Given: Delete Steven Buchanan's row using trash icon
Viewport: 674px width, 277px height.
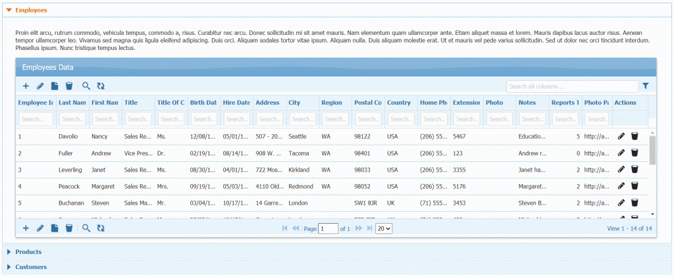Looking at the screenshot, I should 635,203.
